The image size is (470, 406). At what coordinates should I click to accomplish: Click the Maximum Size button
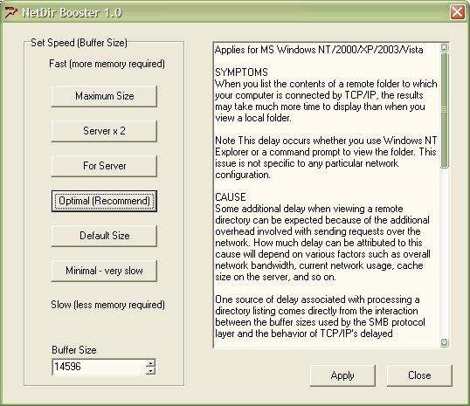coord(104,96)
